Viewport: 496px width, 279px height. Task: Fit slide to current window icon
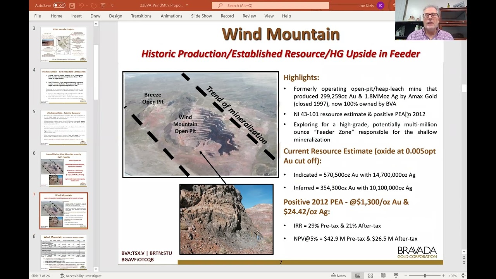463,276
